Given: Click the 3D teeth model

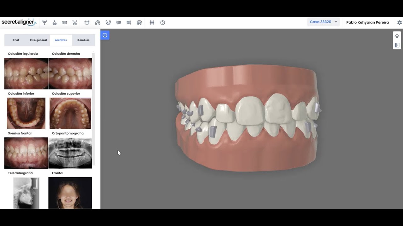Looking at the screenshot, I should [248, 118].
